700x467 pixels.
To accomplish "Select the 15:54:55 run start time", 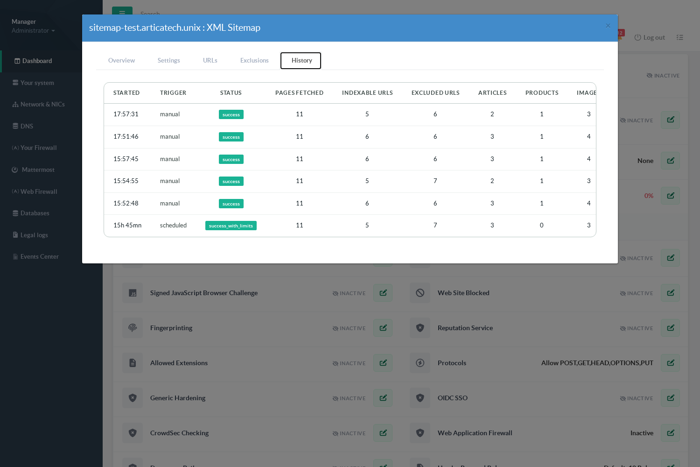I will coord(126,181).
